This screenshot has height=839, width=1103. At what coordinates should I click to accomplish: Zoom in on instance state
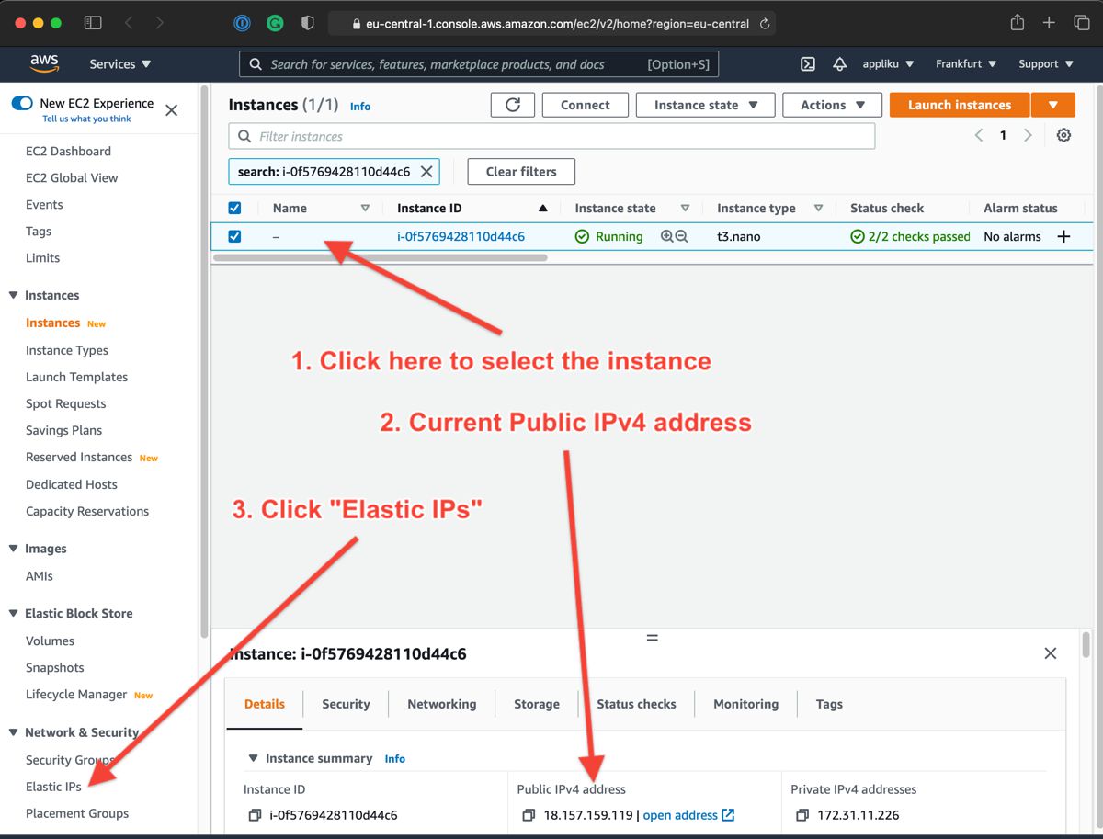[666, 236]
